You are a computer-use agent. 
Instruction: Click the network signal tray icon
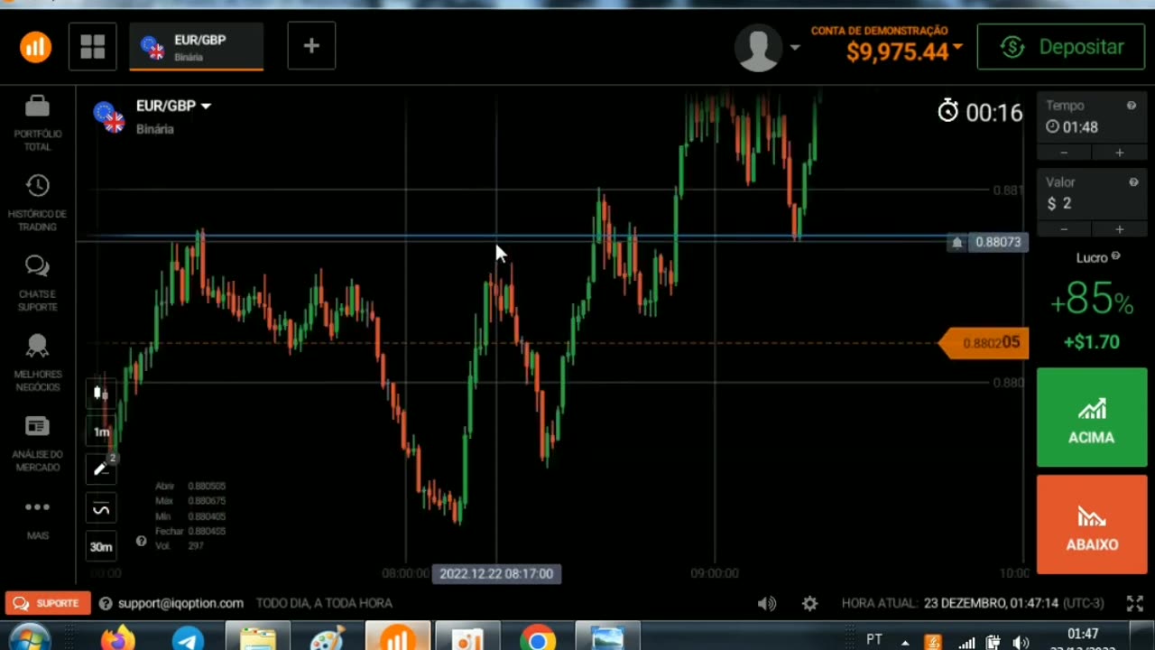[x=967, y=643]
